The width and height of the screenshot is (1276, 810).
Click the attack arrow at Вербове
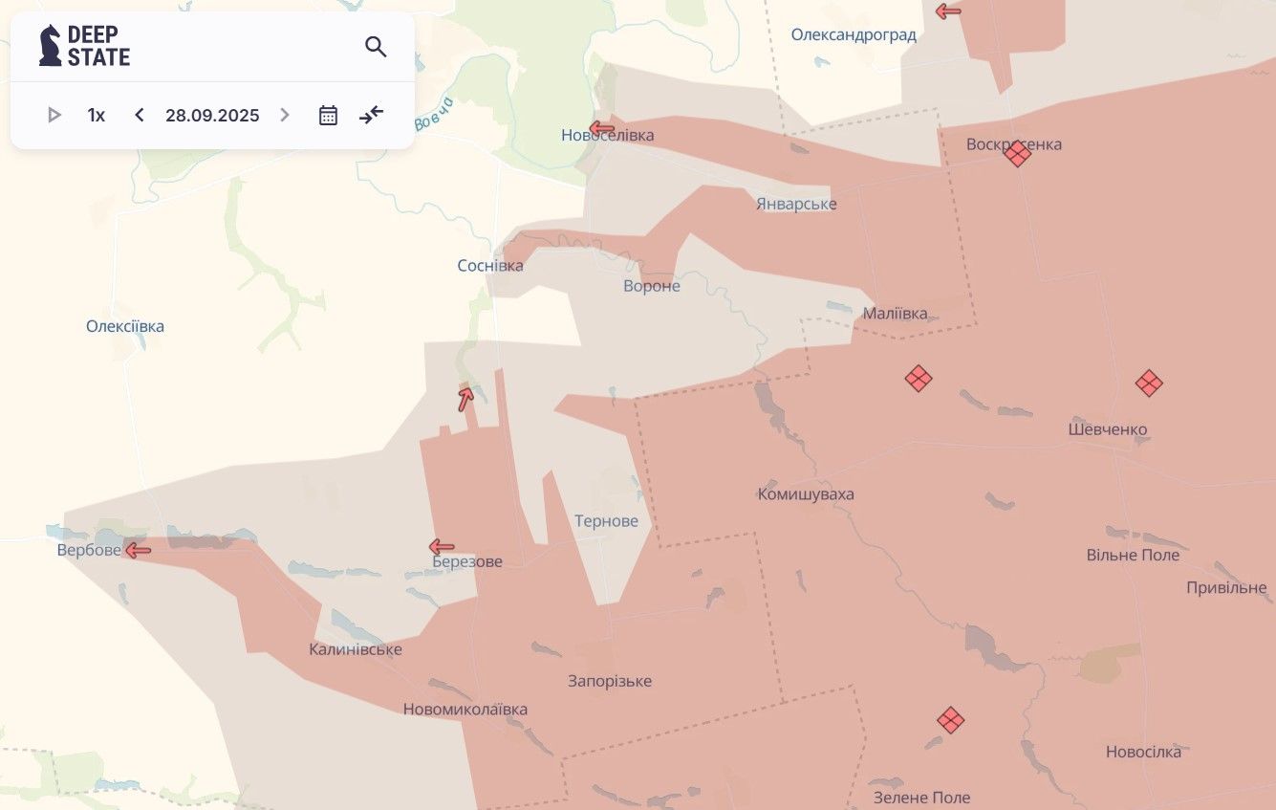tap(139, 550)
